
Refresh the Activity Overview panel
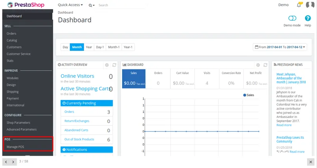[x=114, y=65]
